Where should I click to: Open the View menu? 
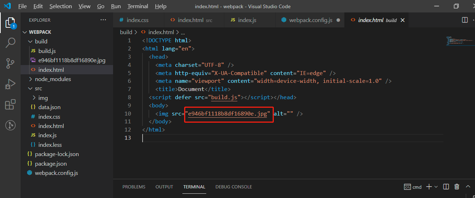click(x=85, y=6)
